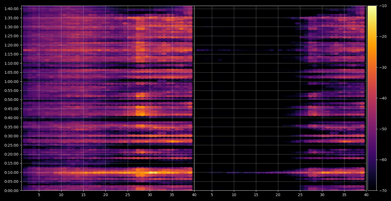
Task: Click the 1:40:00 time axis label
Action: [x=11, y=8]
